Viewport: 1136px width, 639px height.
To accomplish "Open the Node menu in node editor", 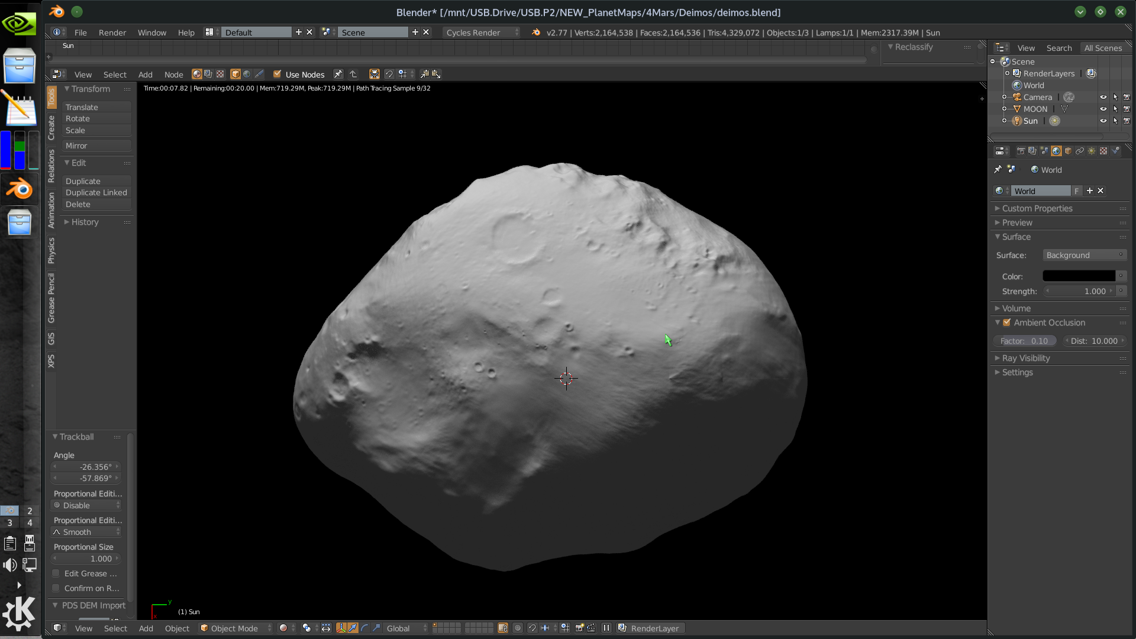I will pyautogui.click(x=173, y=75).
